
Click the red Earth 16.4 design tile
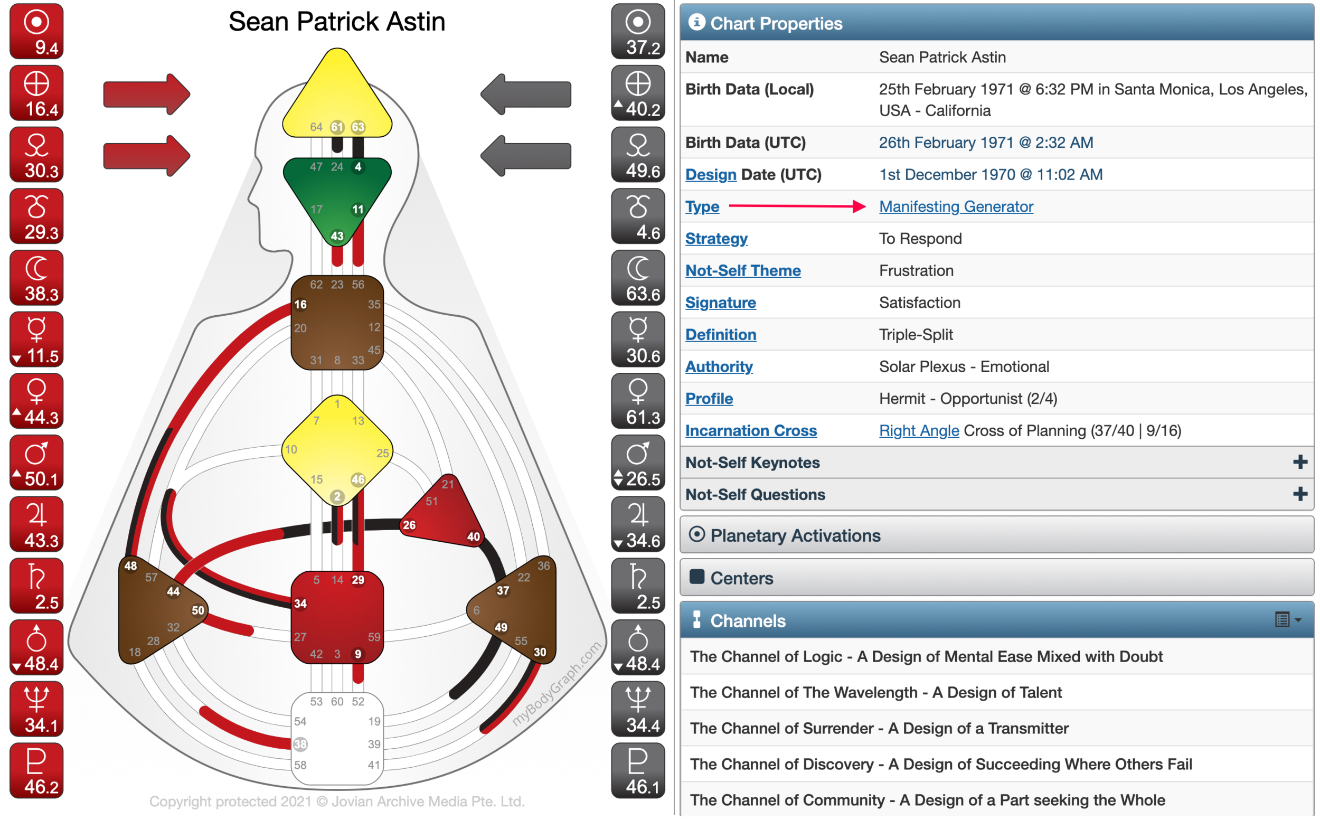36,93
